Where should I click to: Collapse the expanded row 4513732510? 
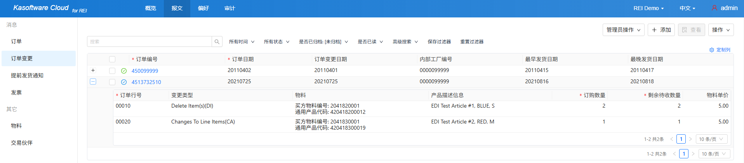pos(93,82)
